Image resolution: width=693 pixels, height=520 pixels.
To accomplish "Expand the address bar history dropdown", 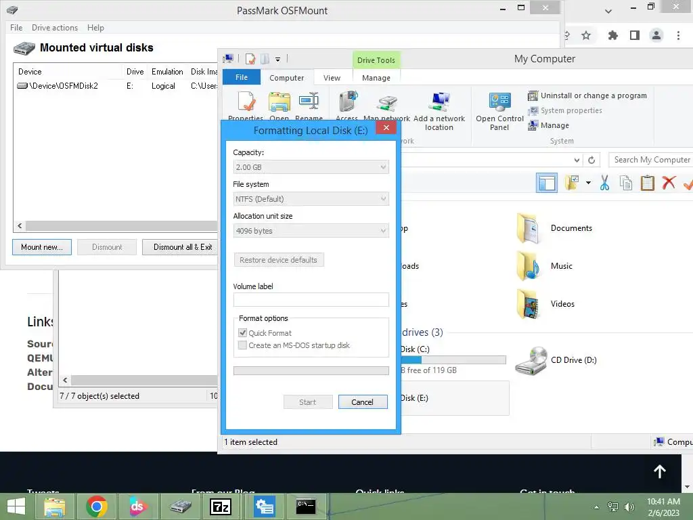I will [577, 160].
